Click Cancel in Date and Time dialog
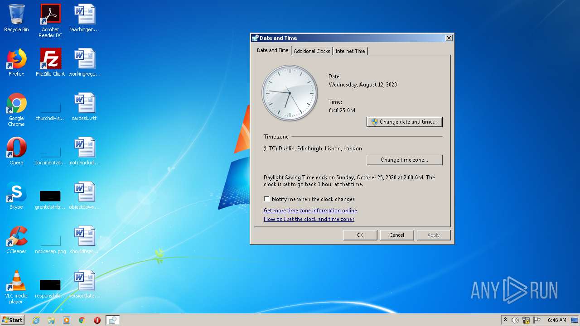The height and width of the screenshot is (326, 580). point(396,235)
